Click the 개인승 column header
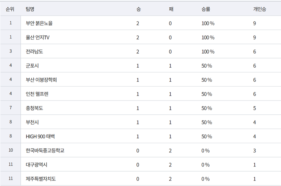This screenshot has width=281, height=186. click(260, 9)
